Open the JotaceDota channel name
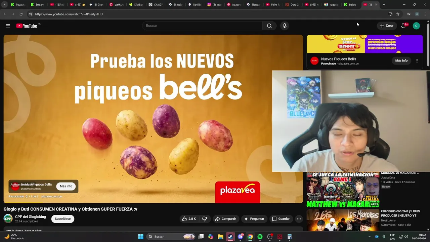This screenshot has width=430, height=242. [x=388, y=177]
